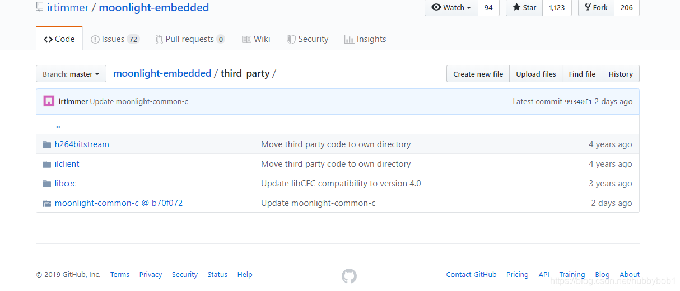
Task: Open the Terms footer link
Action: coord(120,275)
